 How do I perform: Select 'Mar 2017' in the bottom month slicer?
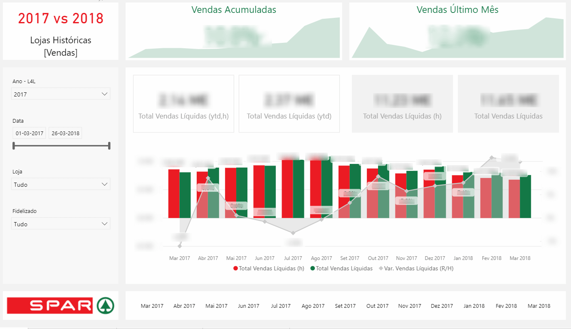tap(151, 306)
